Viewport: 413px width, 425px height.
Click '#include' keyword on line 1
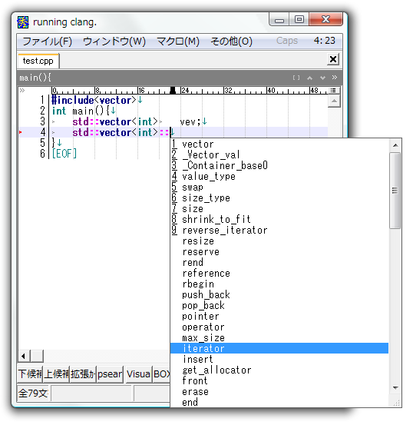(x=73, y=100)
